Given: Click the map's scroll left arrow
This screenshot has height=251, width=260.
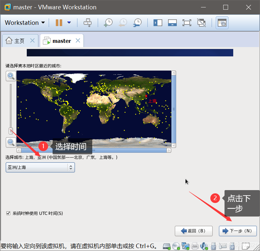Looking at the screenshot, I should pyautogui.click(x=19, y=150).
